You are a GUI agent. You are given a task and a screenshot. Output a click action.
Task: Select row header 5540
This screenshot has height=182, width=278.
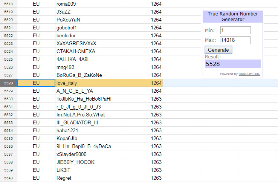click(8, 178)
